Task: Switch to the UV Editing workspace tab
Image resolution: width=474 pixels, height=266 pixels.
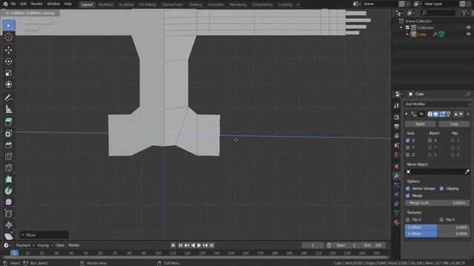Action: tap(147, 4)
